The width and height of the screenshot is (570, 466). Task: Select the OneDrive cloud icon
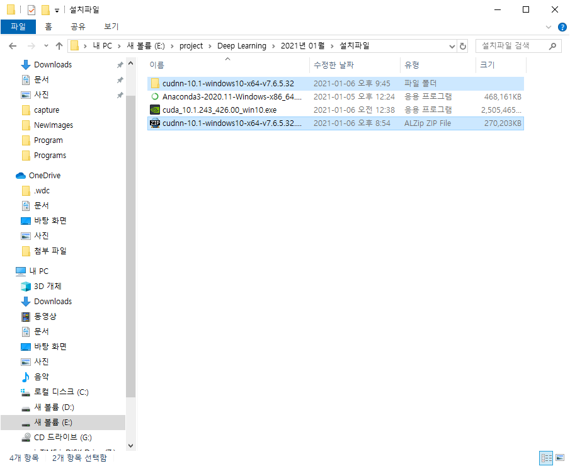(21, 176)
